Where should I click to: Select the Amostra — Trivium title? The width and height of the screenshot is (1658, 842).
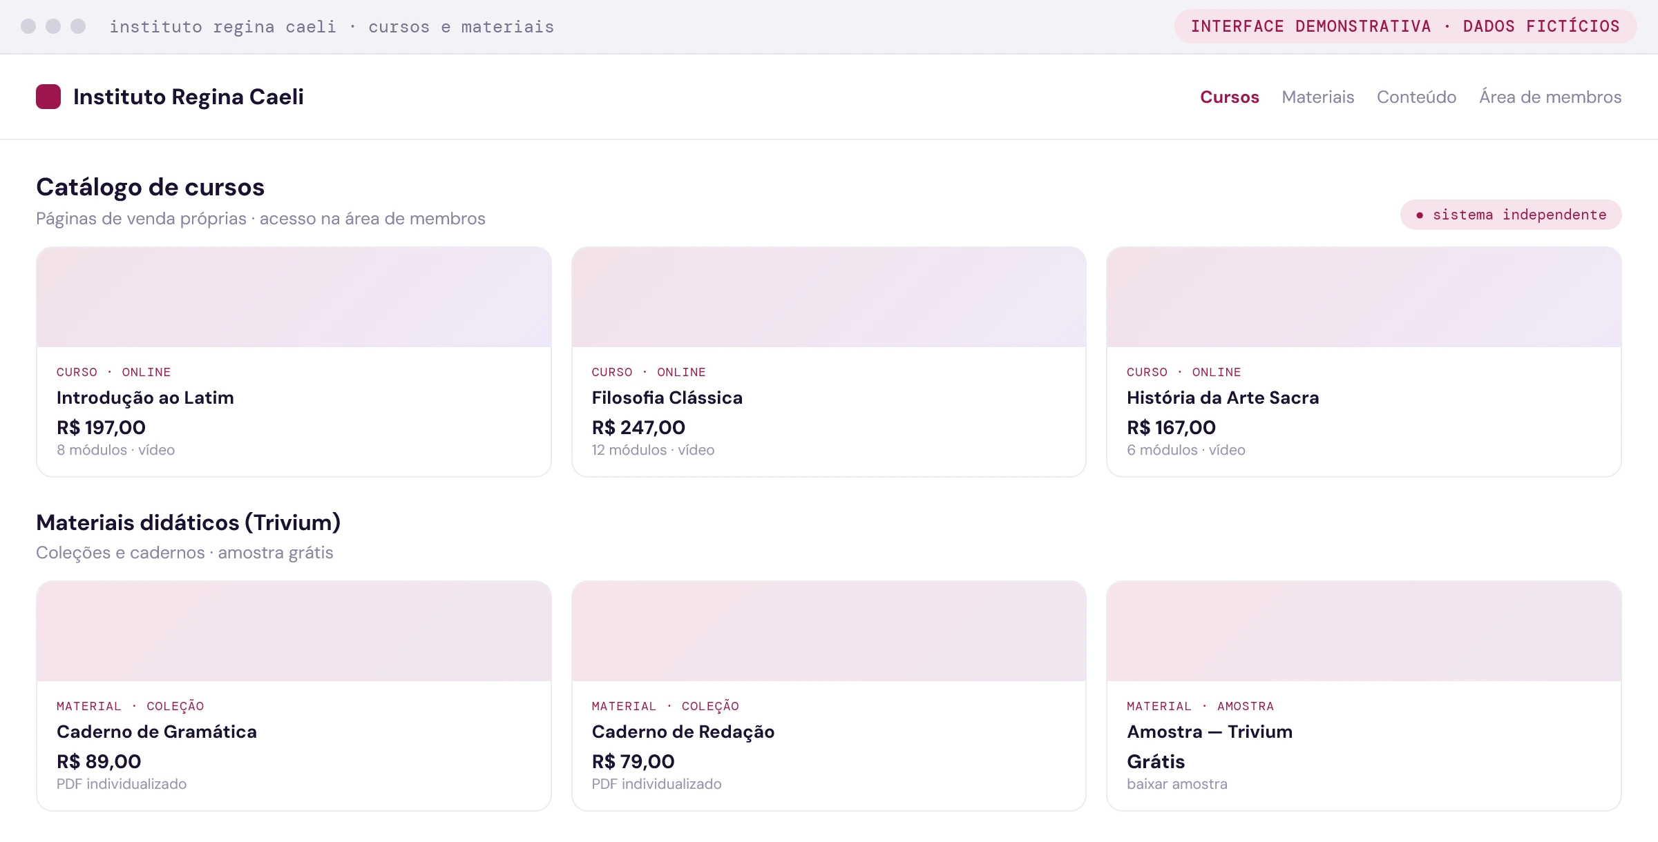pyautogui.click(x=1210, y=732)
